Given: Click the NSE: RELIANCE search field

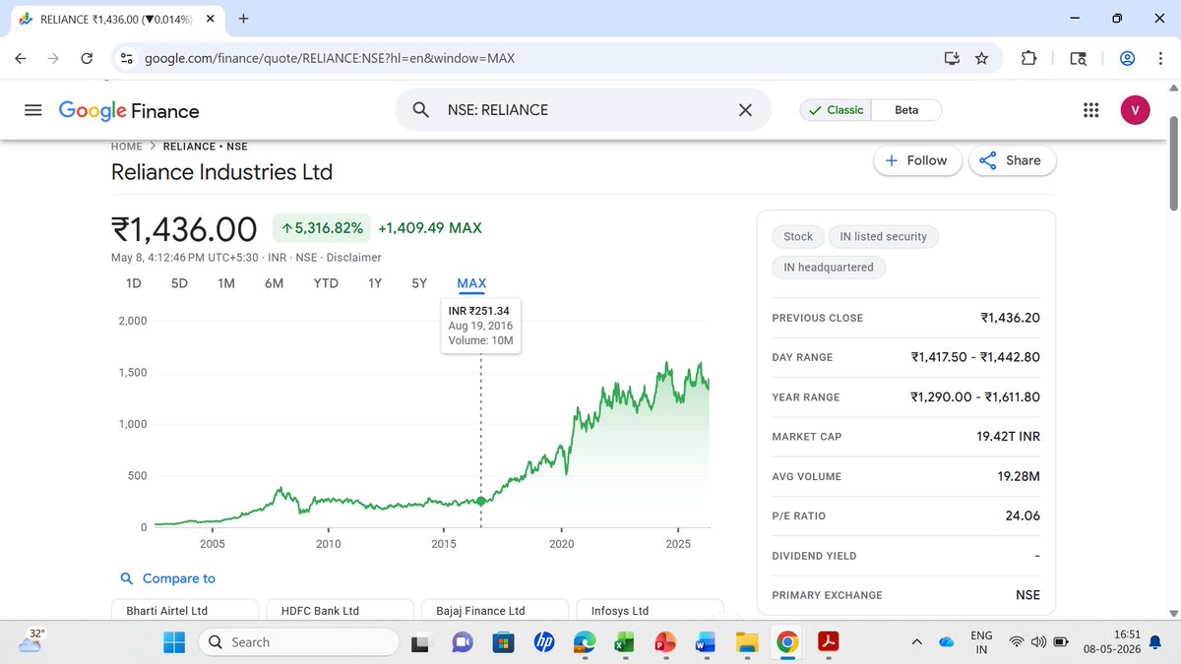Looking at the screenshot, I should [x=581, y=110].
